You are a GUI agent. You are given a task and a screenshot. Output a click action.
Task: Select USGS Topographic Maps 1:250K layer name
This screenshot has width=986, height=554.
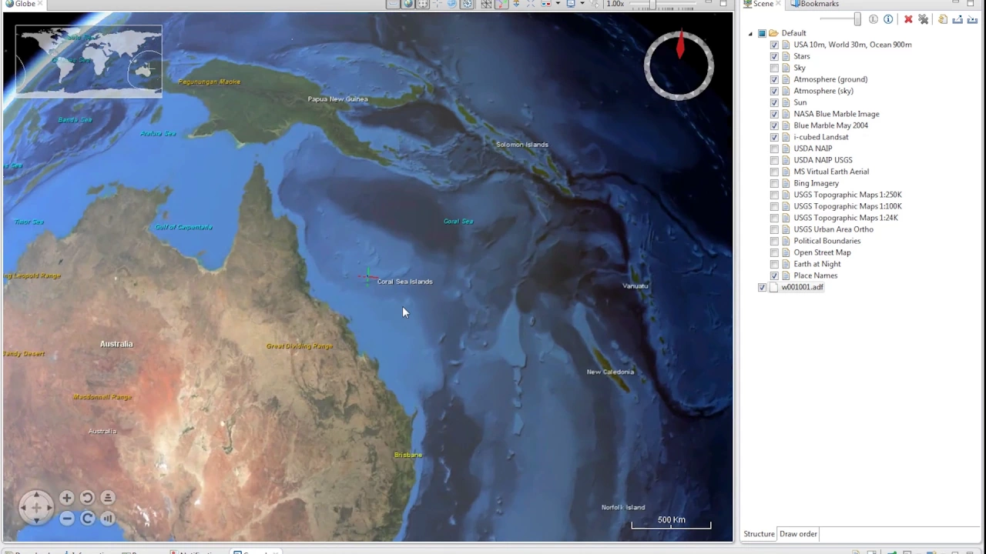point(847,195)
